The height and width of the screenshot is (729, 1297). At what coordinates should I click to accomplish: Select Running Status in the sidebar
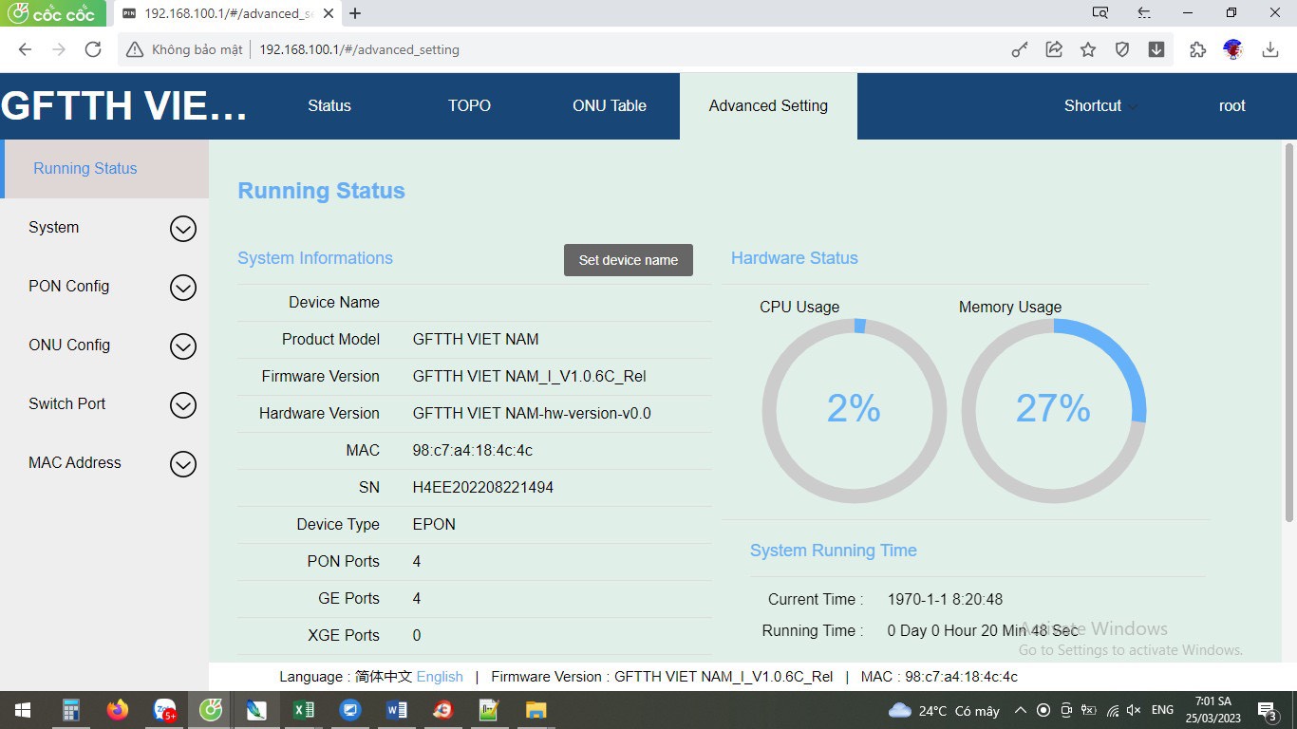point(85,169)
